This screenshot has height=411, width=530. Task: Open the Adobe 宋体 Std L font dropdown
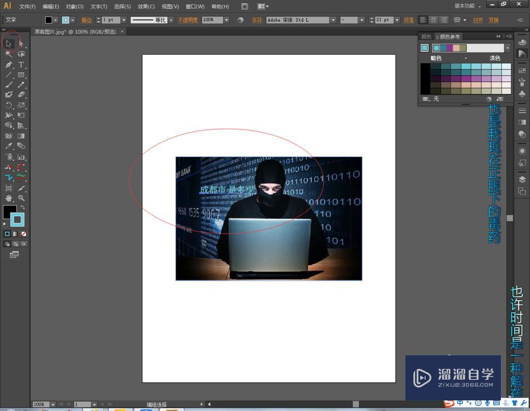pyautogui.click(x=333, y=20)
